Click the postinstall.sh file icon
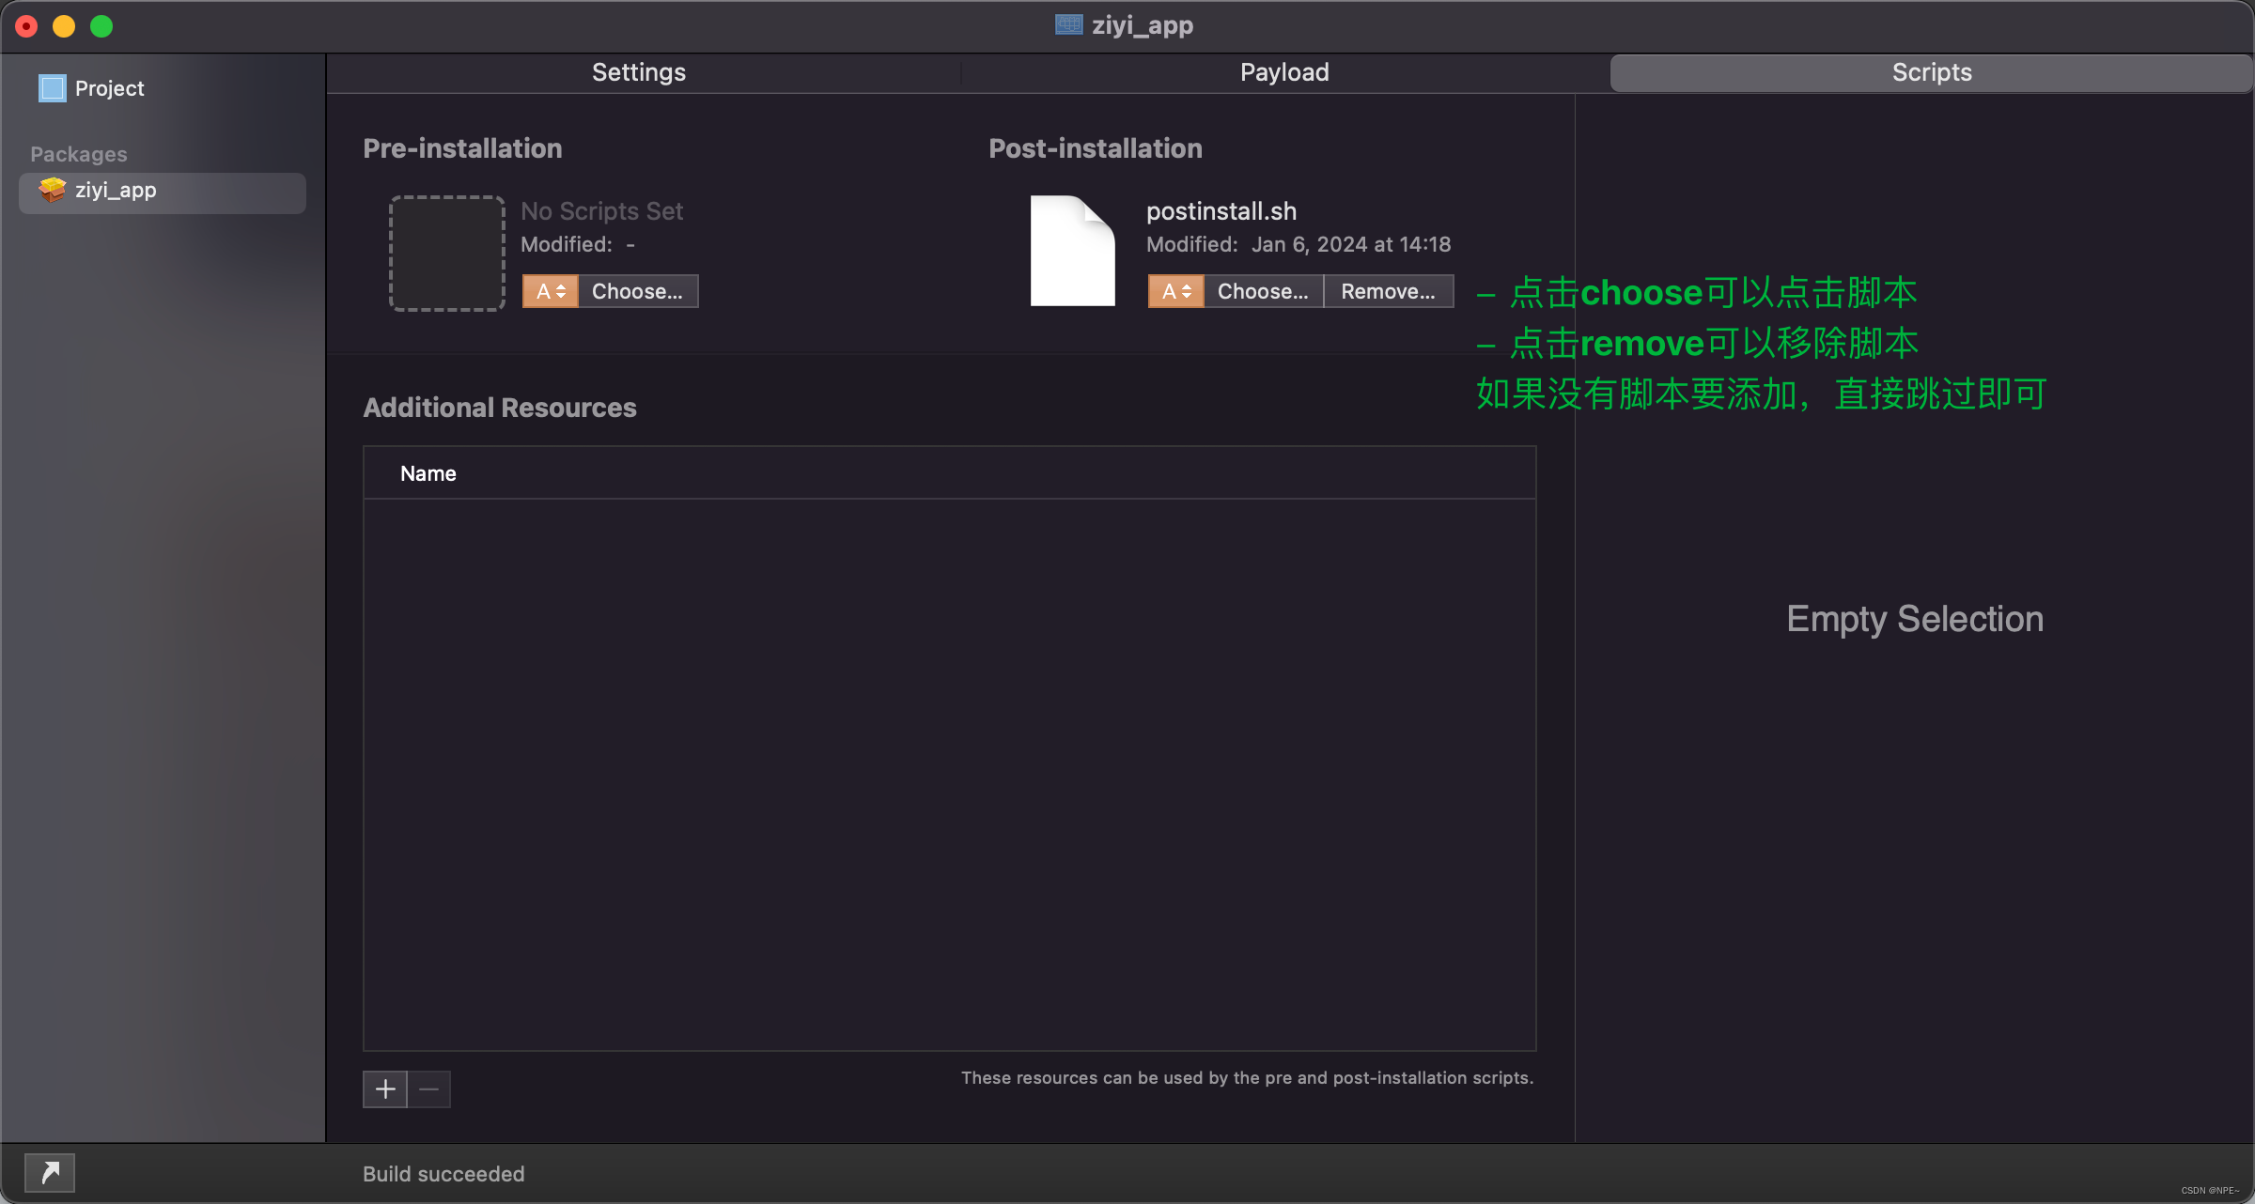Image resolution: width=2255 pixels, height=1204 pixels. 1072,251
